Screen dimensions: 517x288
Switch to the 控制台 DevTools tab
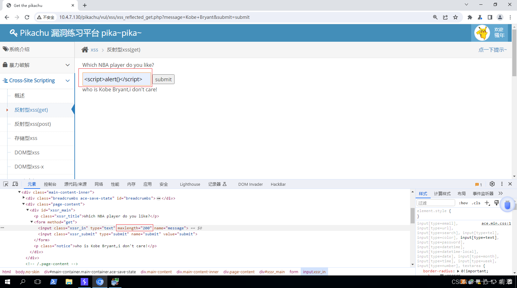tap(50, 184)
